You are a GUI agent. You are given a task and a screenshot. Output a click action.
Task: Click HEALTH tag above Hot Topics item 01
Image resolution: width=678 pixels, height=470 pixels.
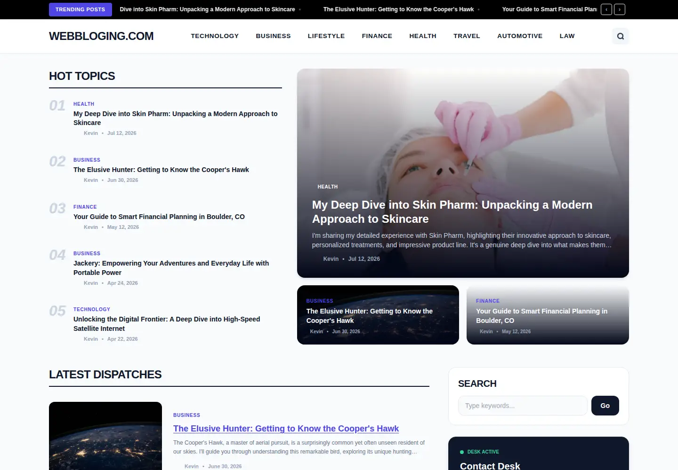84,104
